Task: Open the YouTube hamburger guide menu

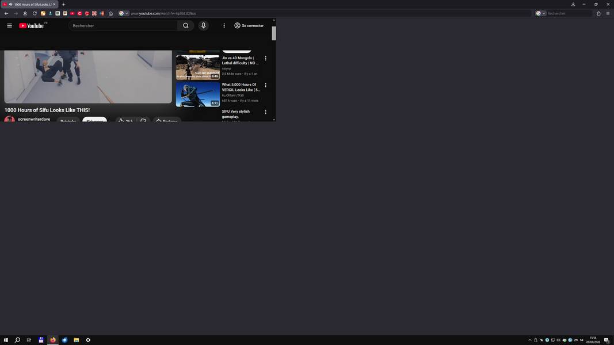Action: [9, 25]
